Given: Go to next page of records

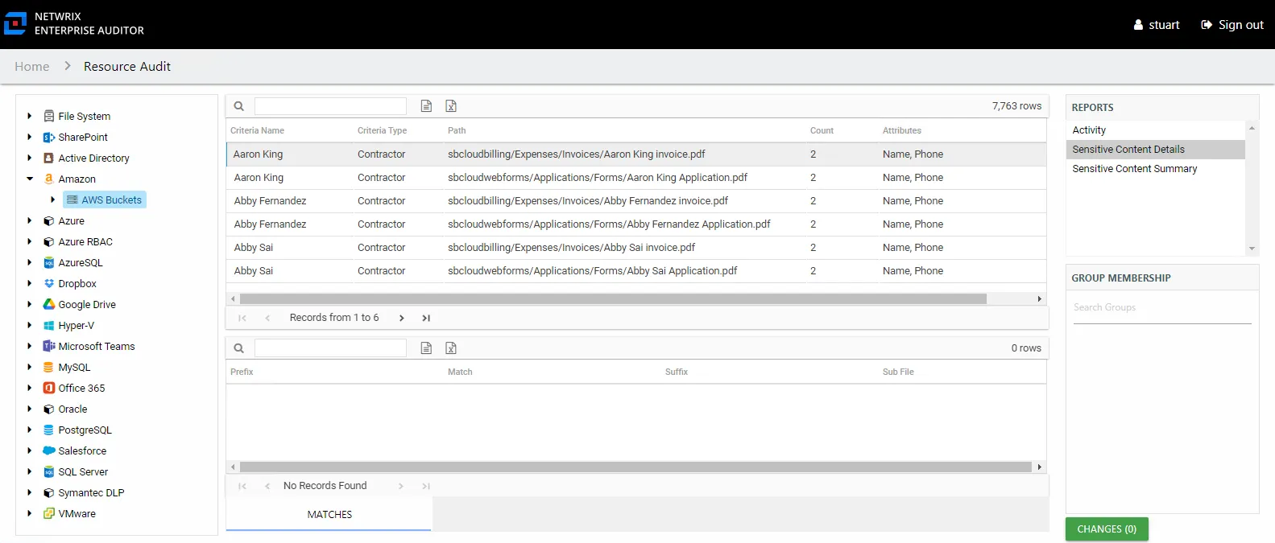Looking at the screenshot, I should coord(402,318).
